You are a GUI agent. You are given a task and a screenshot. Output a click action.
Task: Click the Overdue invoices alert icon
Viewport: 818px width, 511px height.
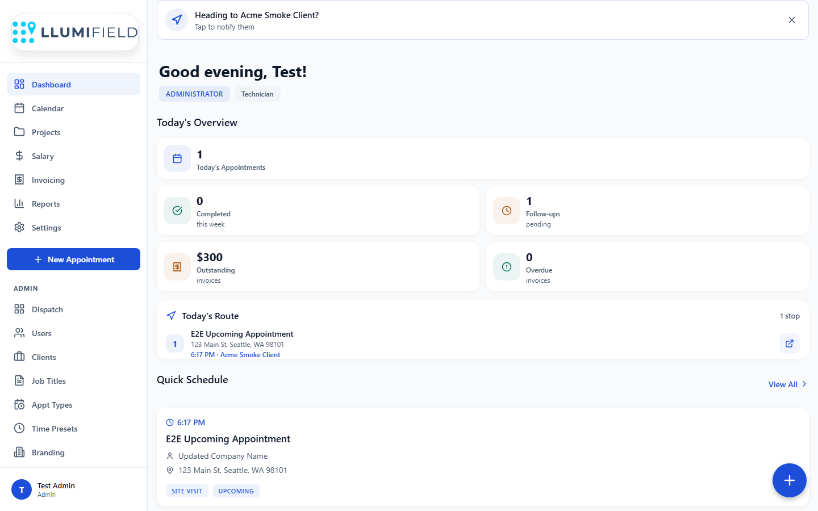pyautogui.click(x=507, y=267)
